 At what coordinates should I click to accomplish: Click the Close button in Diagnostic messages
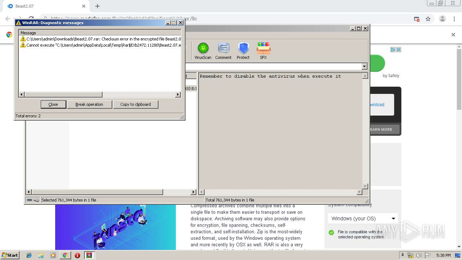(x=53, y=104)
